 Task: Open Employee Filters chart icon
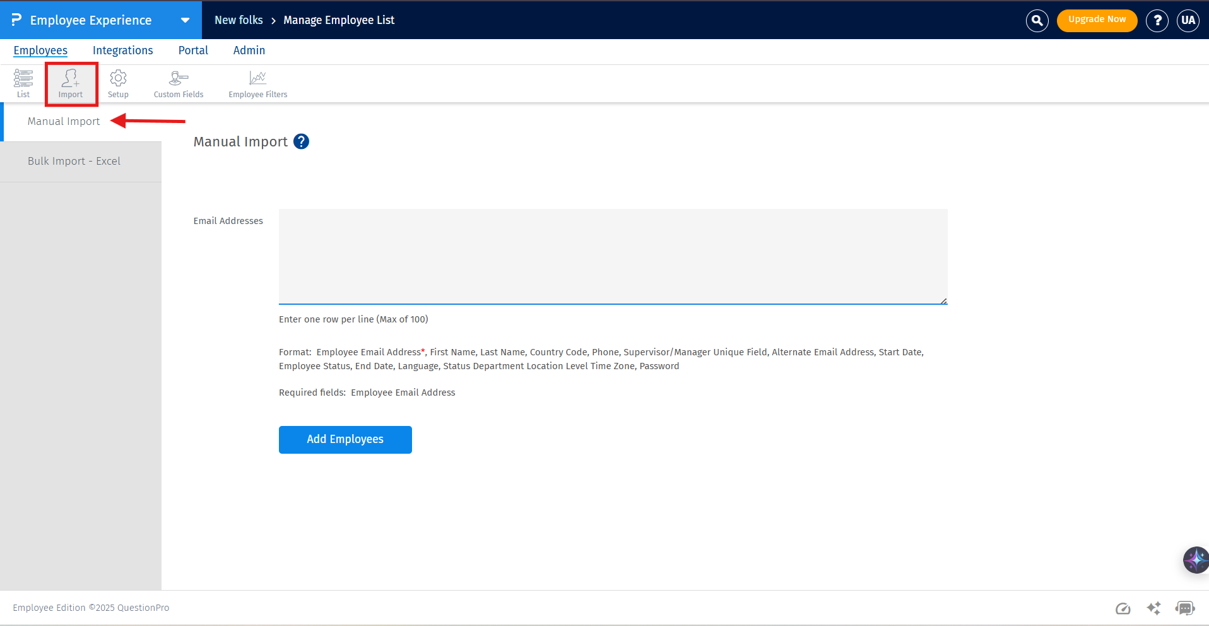pyautogui.click(x=257, y=83)
